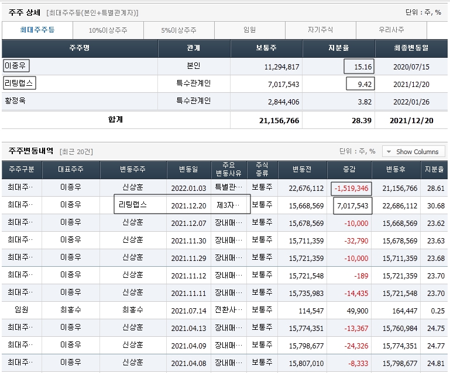
Task: Click the 변동일 column header
Action: click(188, 169)
